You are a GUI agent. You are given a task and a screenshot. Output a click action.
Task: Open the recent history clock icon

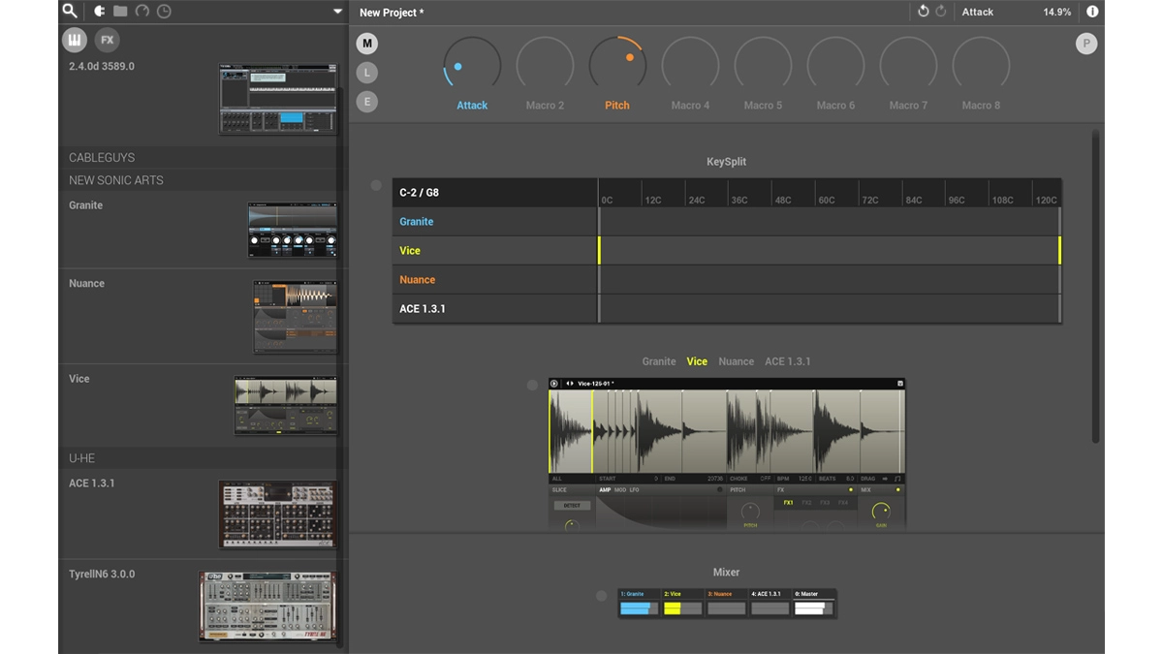point(164,12)
